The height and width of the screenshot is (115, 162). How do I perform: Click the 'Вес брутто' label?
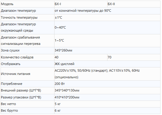(x=9, y=110)
